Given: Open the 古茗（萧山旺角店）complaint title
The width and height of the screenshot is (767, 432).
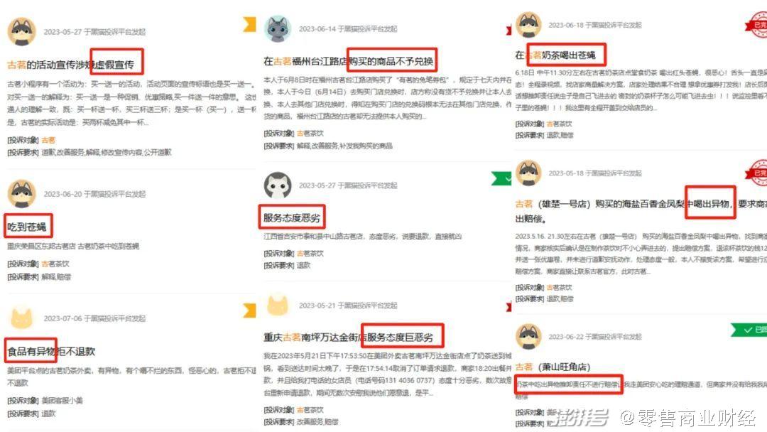Looking at the screenshot, I should [553, 367].
